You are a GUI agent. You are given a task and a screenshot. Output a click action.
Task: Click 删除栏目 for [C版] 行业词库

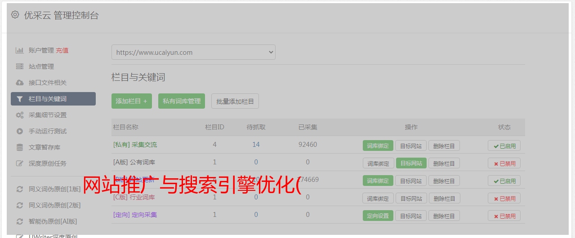point(444,198)
